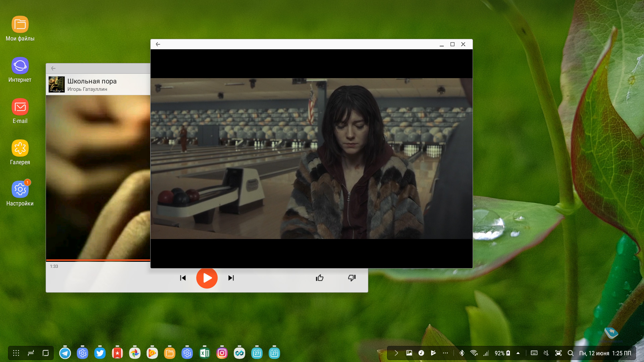Open Excel from the taskbar

pyautogui.click(x=205, y=353)
